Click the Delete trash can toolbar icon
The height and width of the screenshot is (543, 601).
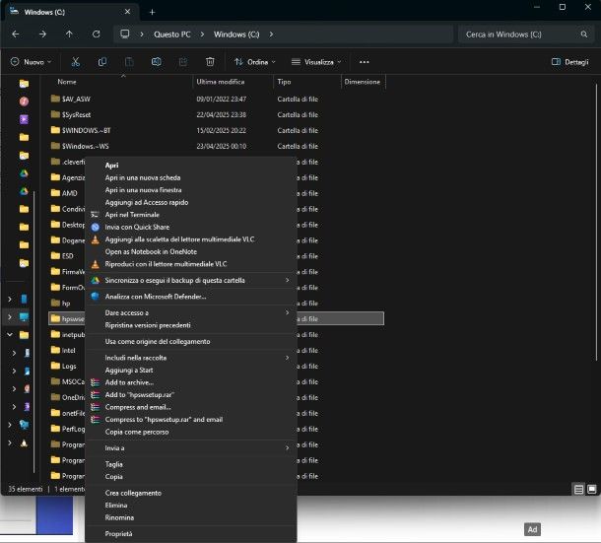pyautogui.click(x=210, y=61)
